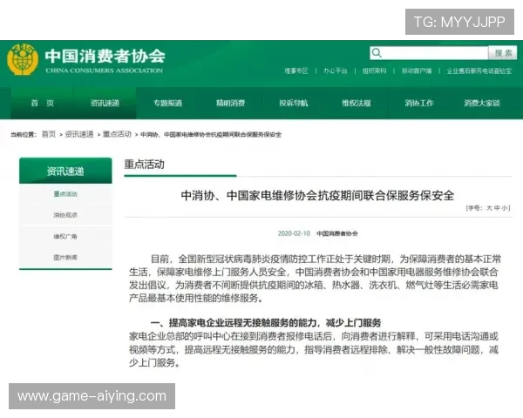Click 重点活动 in the breadcrumb trail

(117, 134)
